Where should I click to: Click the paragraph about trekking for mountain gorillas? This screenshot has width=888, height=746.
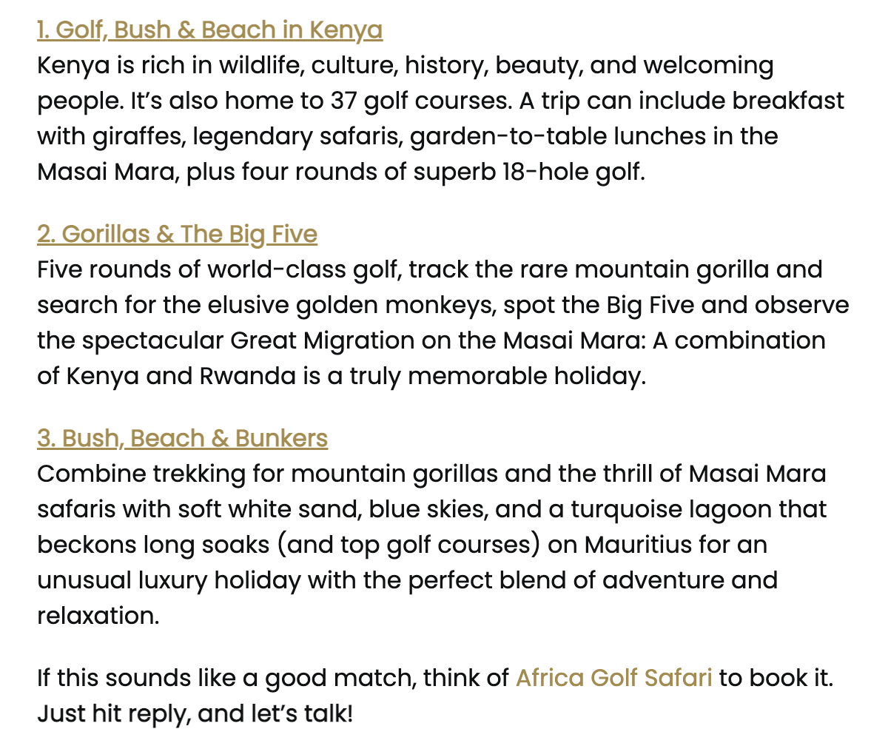tap(432, 545)
